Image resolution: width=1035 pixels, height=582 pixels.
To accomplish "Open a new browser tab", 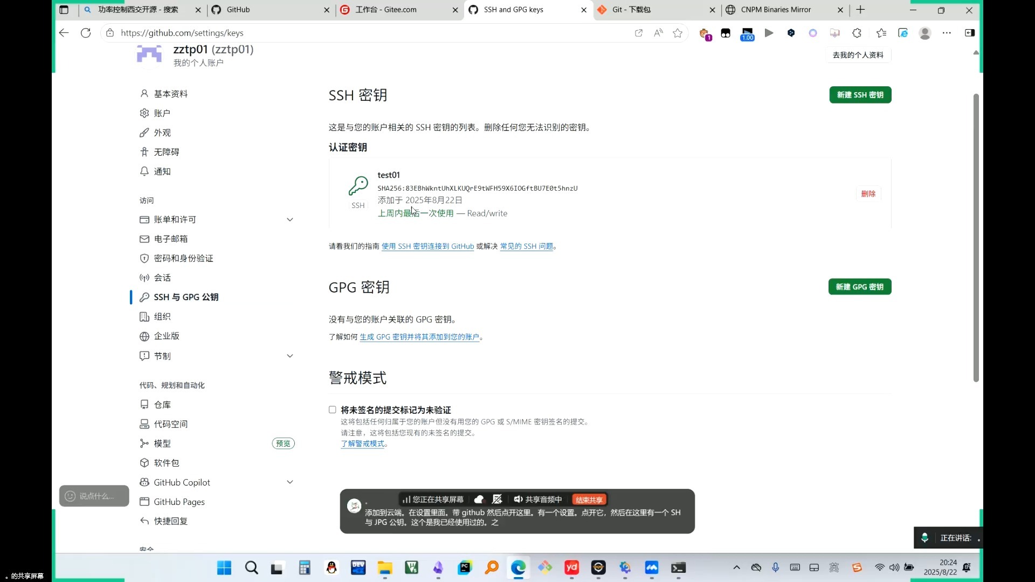I will tap(860, 10).
